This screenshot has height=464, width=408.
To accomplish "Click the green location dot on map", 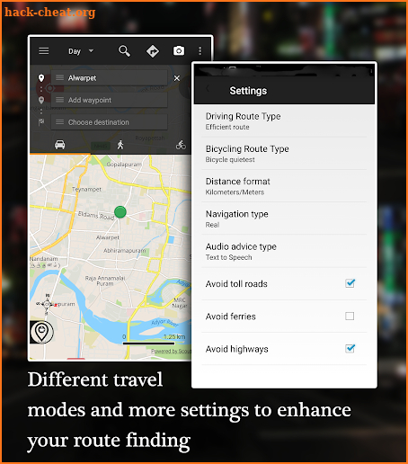I will pyautogui.click(x=120, y=212).
